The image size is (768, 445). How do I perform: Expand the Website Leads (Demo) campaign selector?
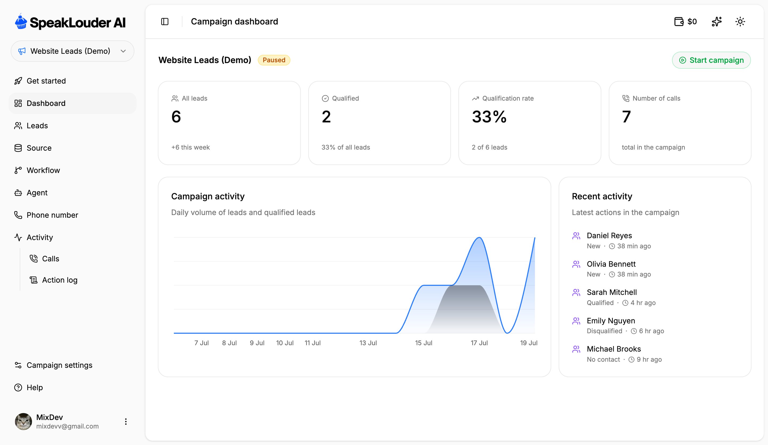73,51
